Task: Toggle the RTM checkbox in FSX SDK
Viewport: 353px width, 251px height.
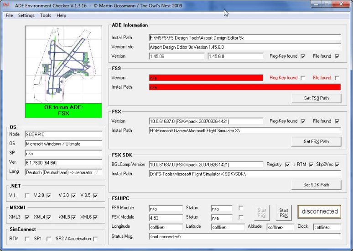Action: coord(311,165)
